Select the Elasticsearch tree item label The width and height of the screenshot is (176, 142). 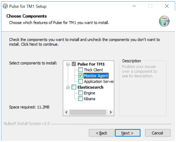pos(90,87)
